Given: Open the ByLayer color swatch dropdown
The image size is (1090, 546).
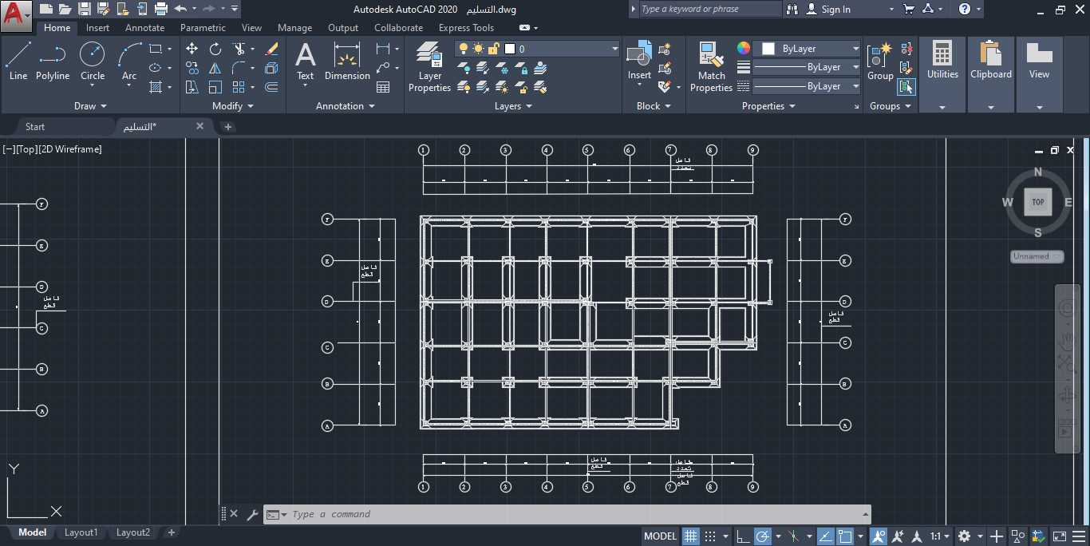Looking at the screenshot, I should point(858,48).
